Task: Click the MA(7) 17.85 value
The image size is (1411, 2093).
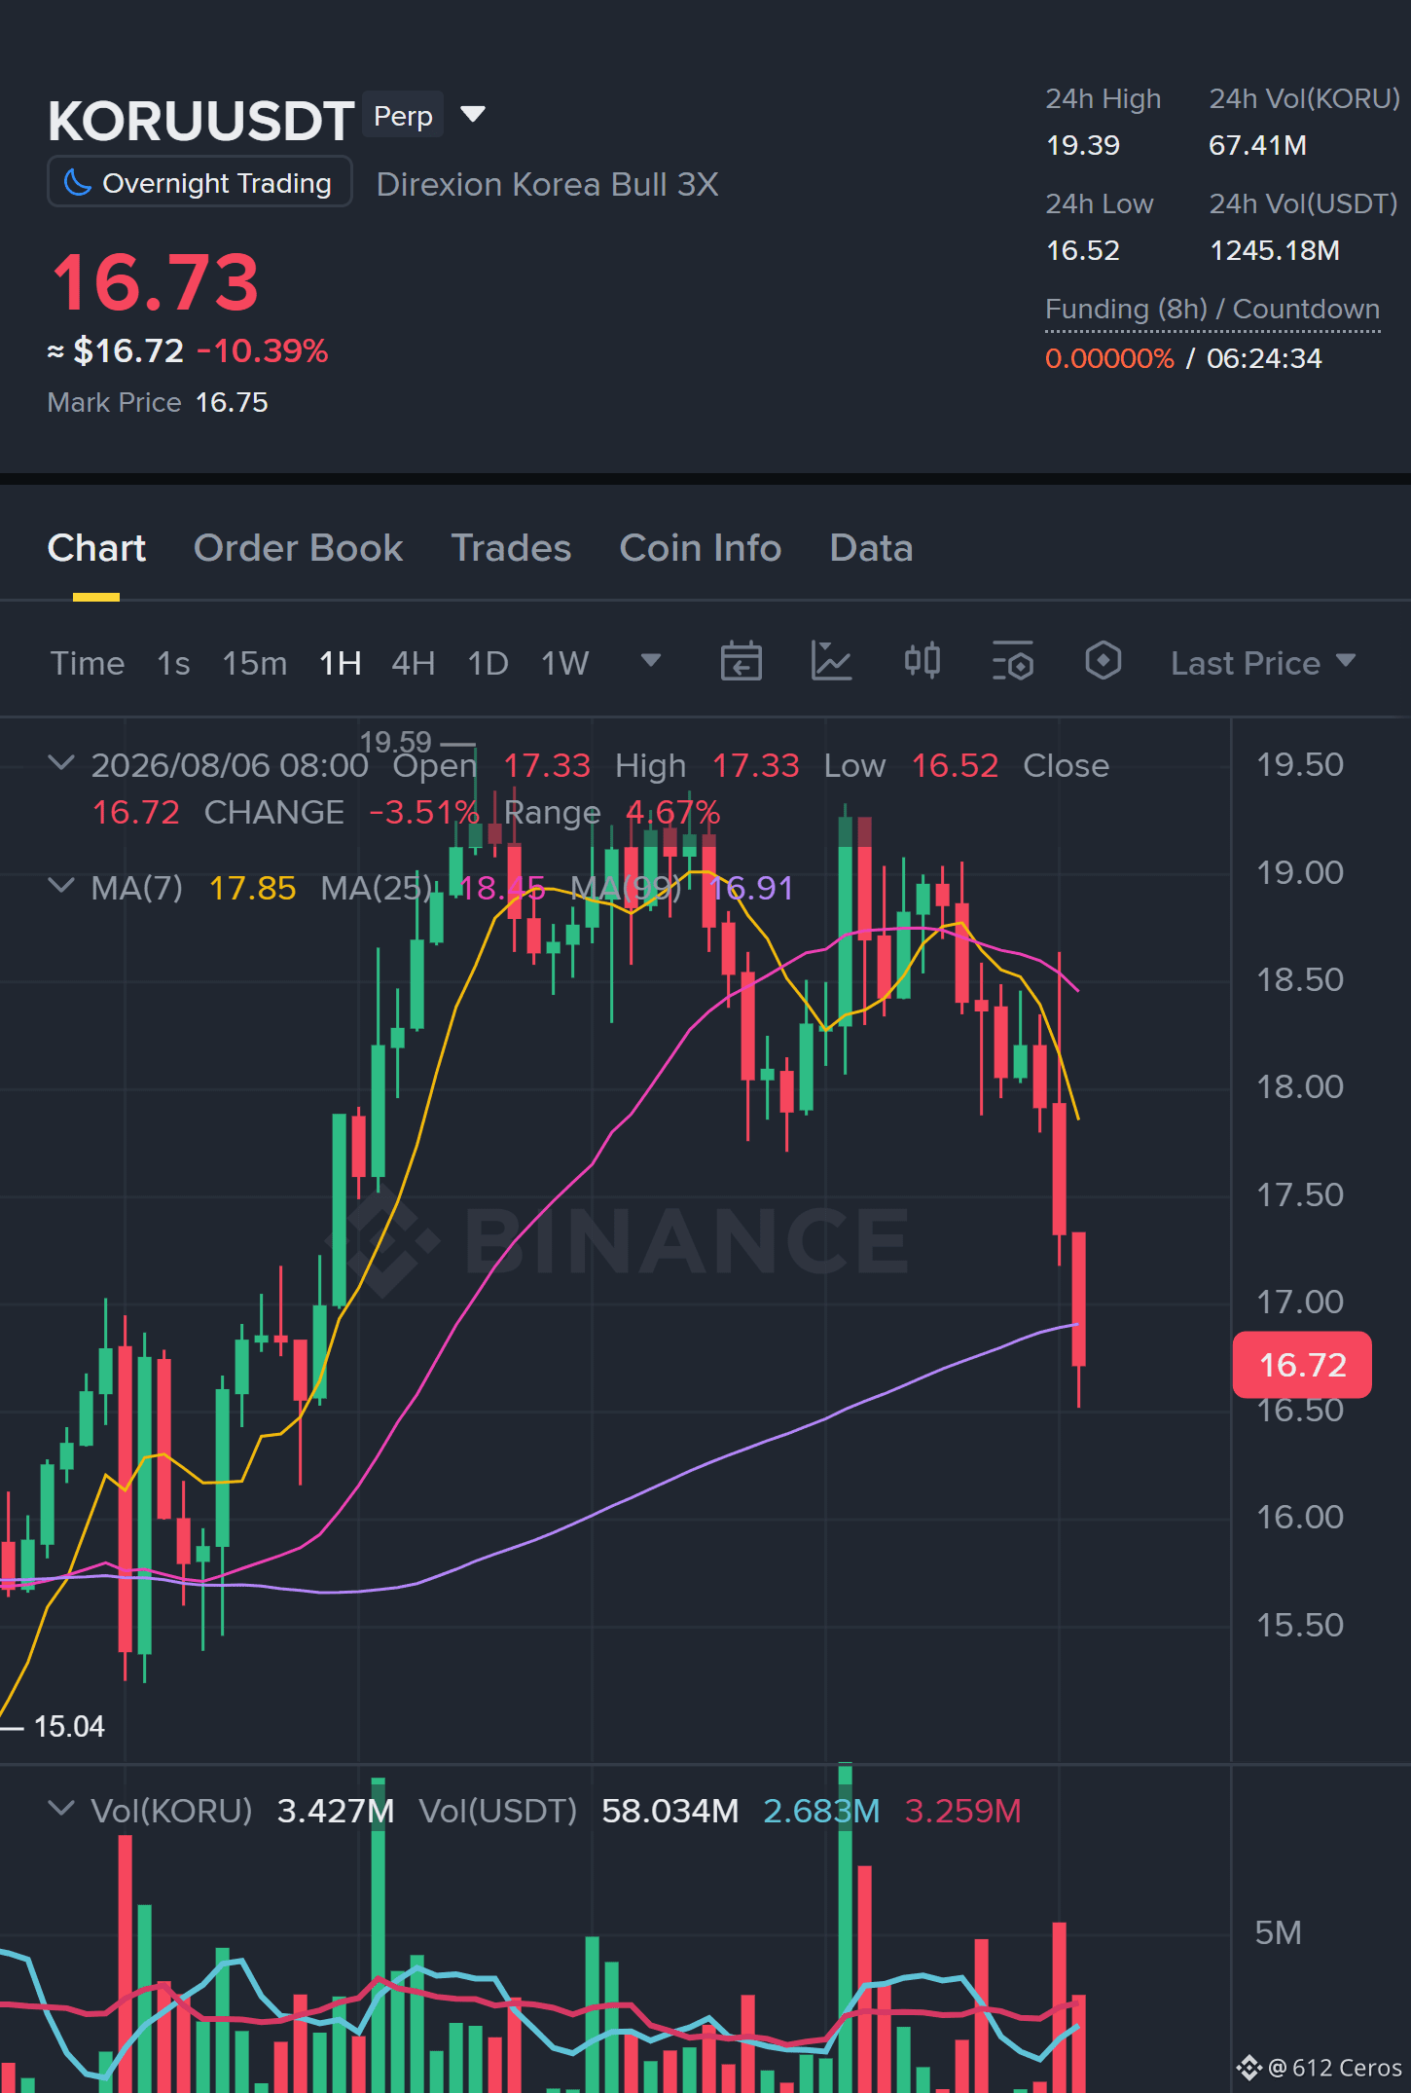Action: [252, 888]
